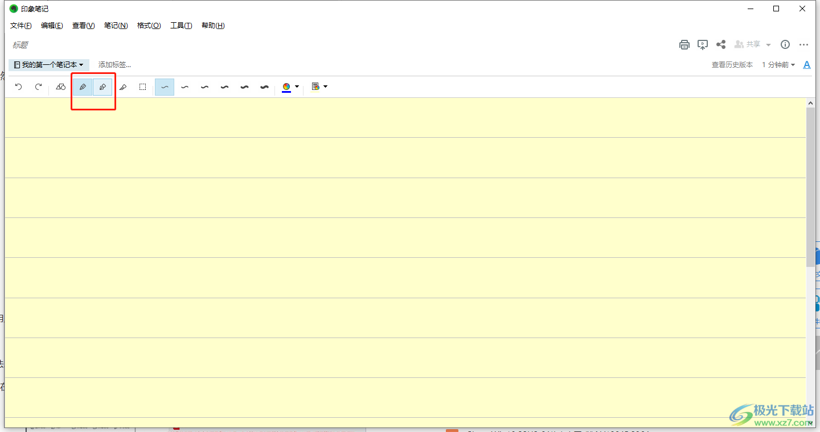Open note info icon
Screen dimensions: 820x432
click(785, 44)
